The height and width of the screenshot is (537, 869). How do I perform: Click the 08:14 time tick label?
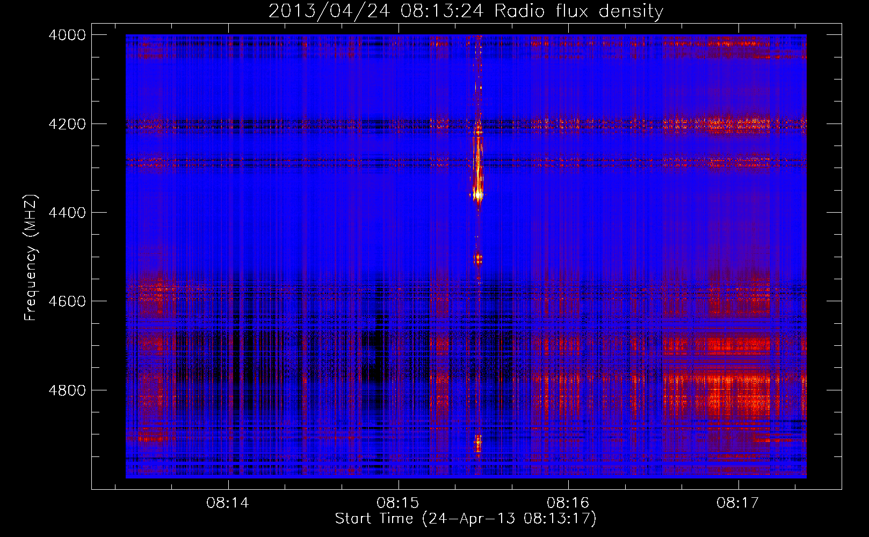click(x=228, y=503)
